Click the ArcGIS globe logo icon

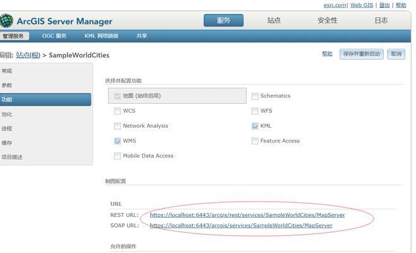click(x=6, y=21)
